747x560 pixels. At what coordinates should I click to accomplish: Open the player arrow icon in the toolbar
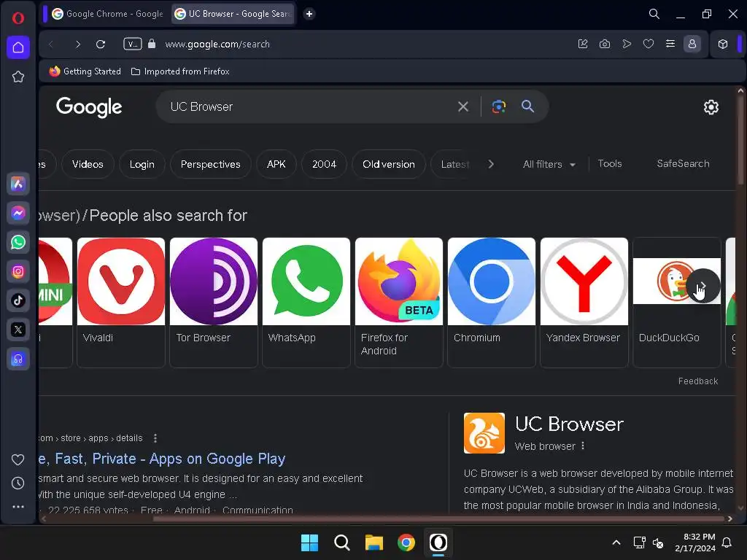(627, 44)
